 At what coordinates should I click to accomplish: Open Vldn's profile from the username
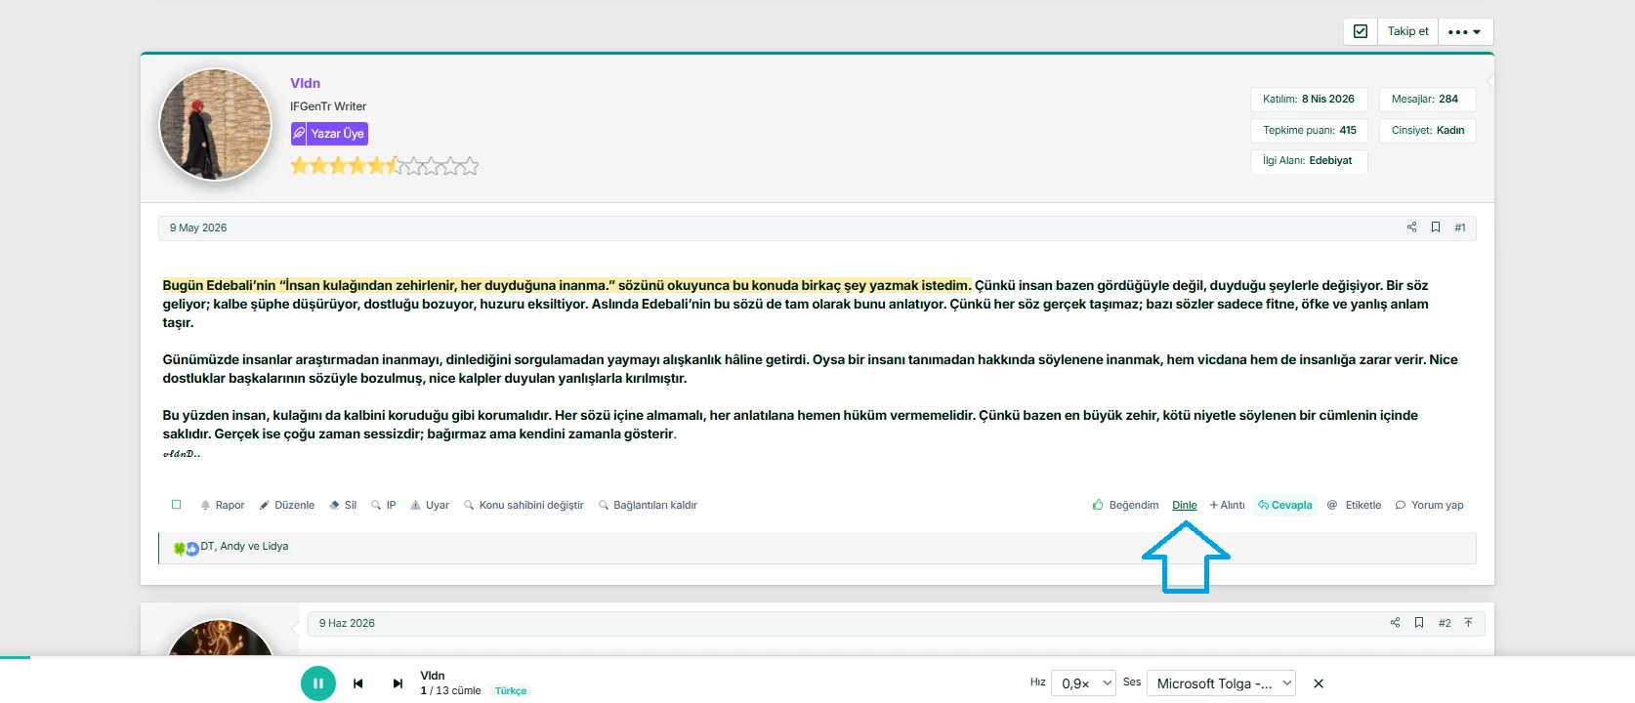tap(305, 83)
